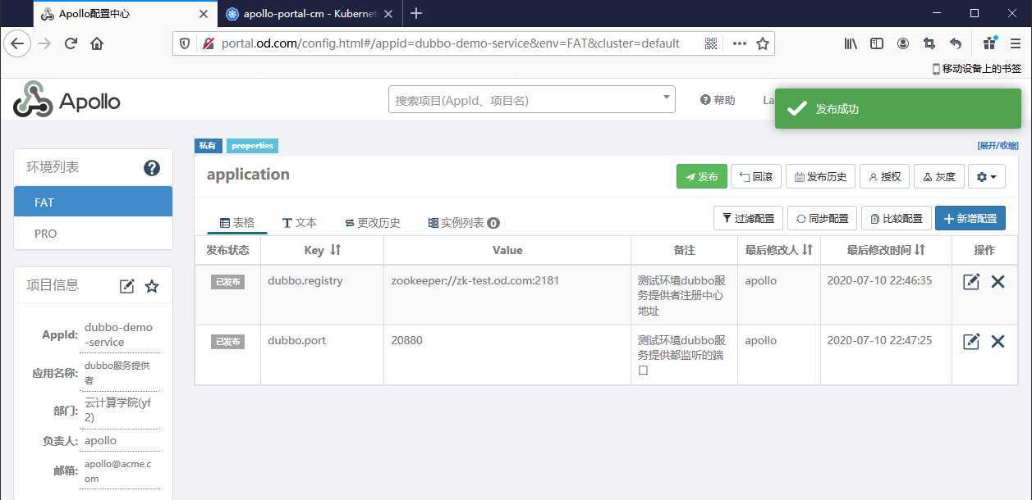Close the Apollo配置中心 tab
Screen dimensions: 1032x500
(x=204, y=14)
